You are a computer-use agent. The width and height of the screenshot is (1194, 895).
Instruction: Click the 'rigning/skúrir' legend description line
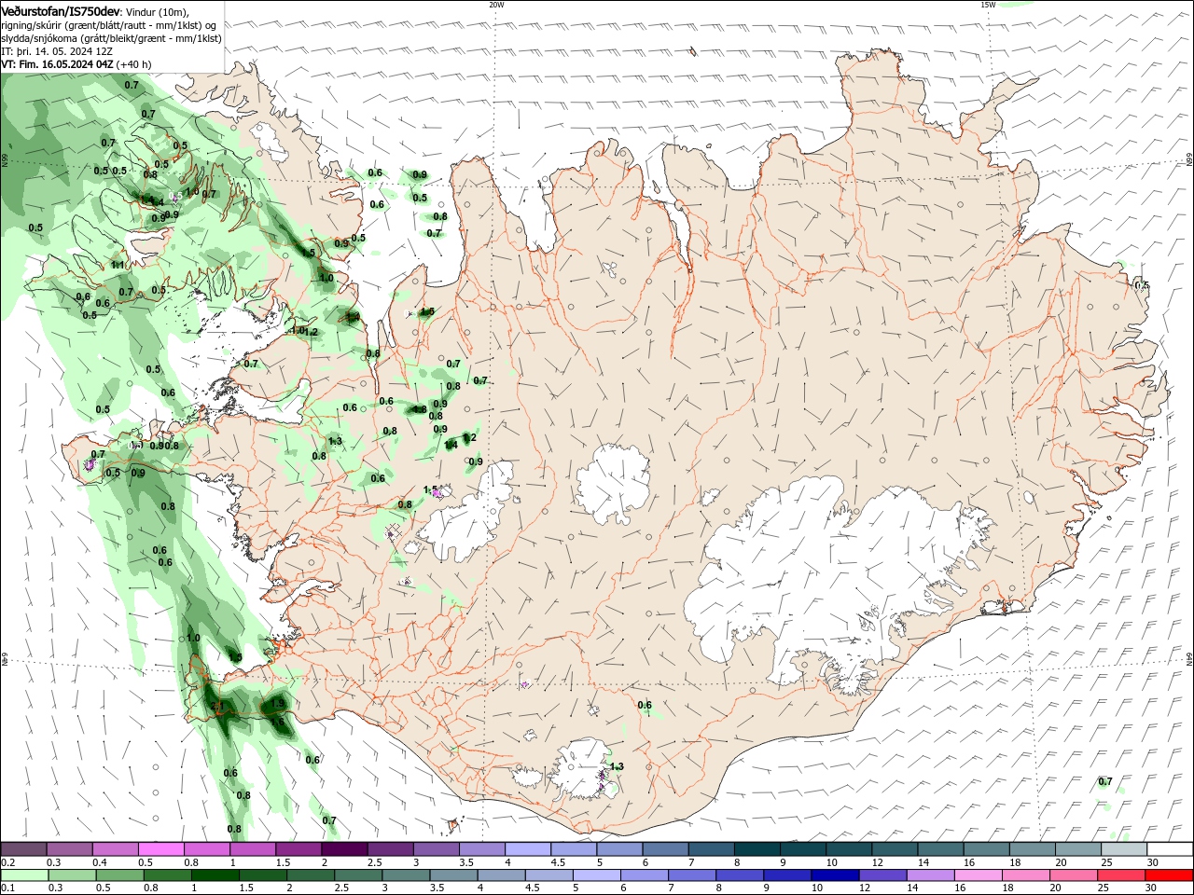(x=109, y=25)
